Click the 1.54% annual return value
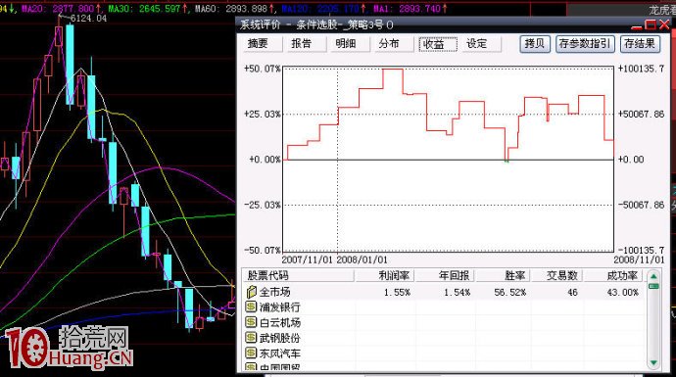 (457, 293)
